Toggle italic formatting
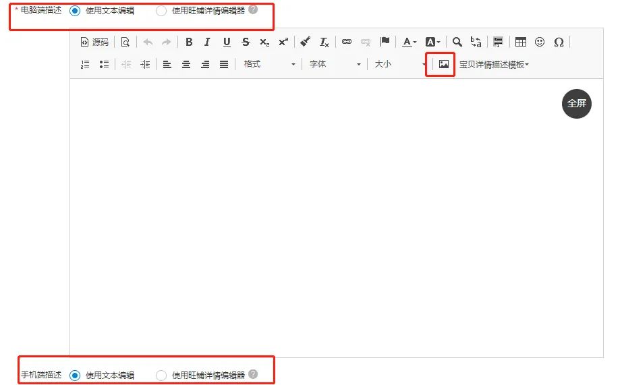This screenshot has height=385, width=622. click(208, 42)
